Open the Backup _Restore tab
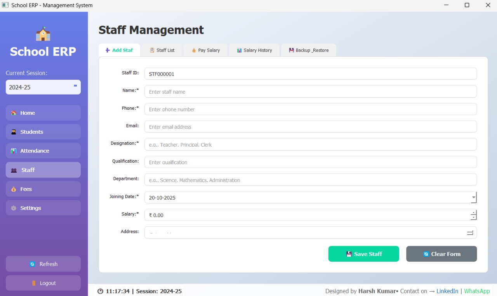The width and height of the screenshot is (497, 296). click(309, 50)
